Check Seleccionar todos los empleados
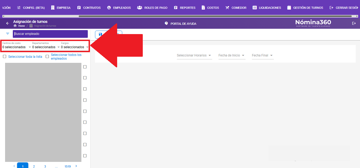This screenshot has height=168, width=360. tap(47, 56)
